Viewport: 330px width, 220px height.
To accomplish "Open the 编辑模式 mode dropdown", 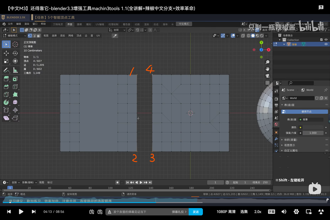I will click(14, 35).
